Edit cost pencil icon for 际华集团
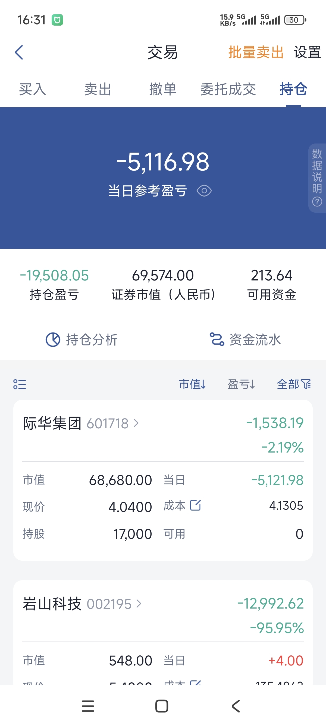 click(x=195, y=505)
